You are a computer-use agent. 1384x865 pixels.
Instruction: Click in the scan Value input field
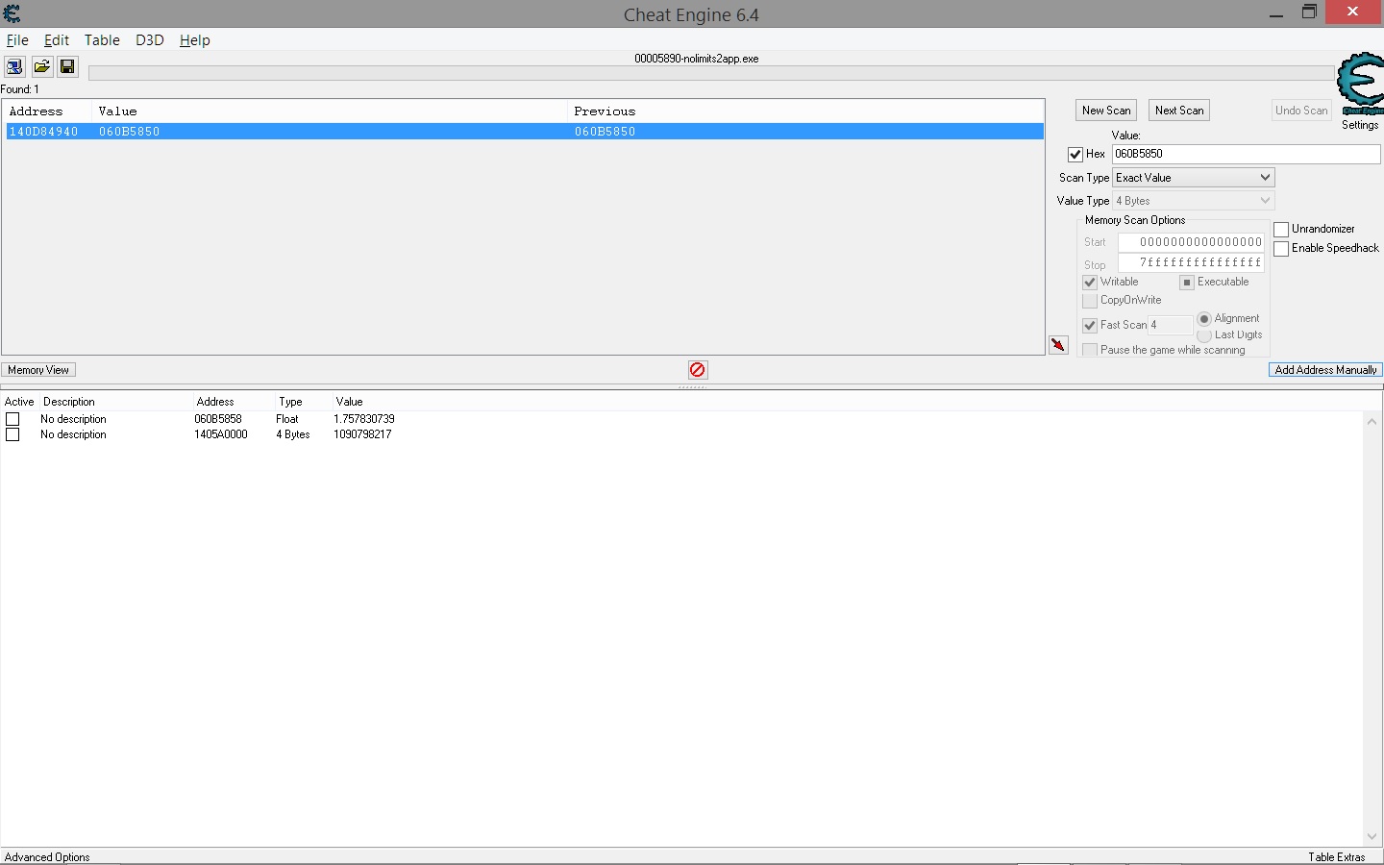click(x=1246, y=154)
